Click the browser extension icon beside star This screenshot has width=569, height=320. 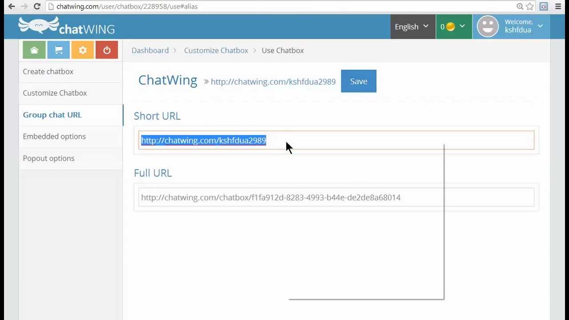click(x=544, y=6)
